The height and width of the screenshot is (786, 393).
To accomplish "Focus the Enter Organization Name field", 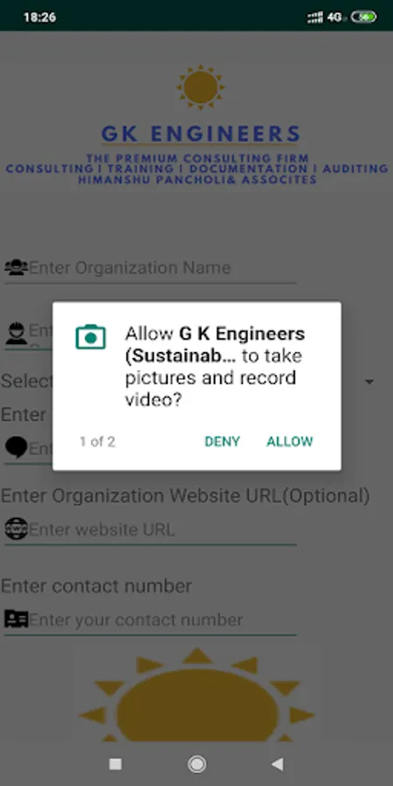I will point(150,268).
